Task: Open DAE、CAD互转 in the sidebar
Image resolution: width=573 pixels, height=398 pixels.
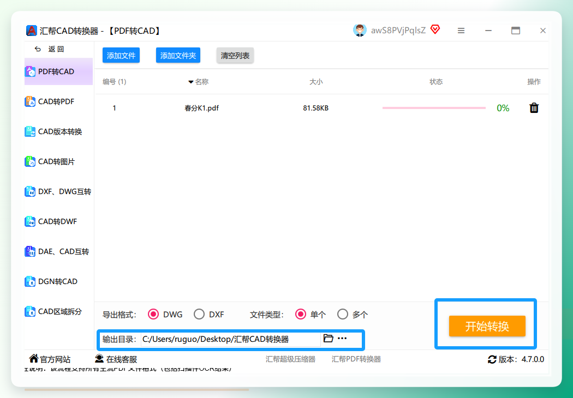Action: point(58,251)
